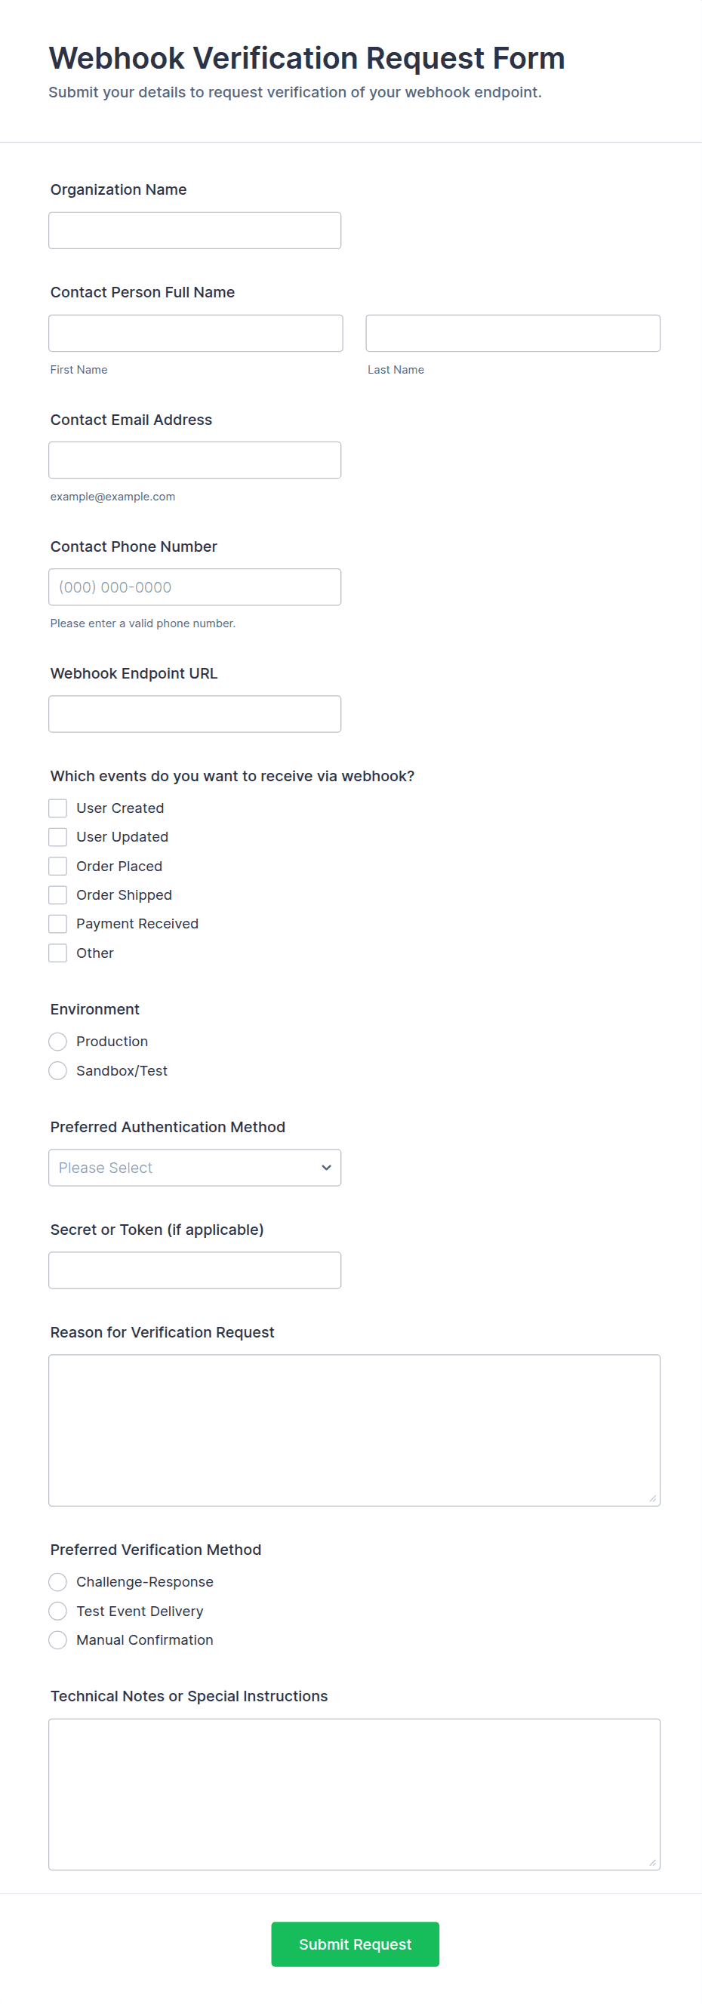Focus the Webhook Endpoint URL field

click(x=195, y=713)
